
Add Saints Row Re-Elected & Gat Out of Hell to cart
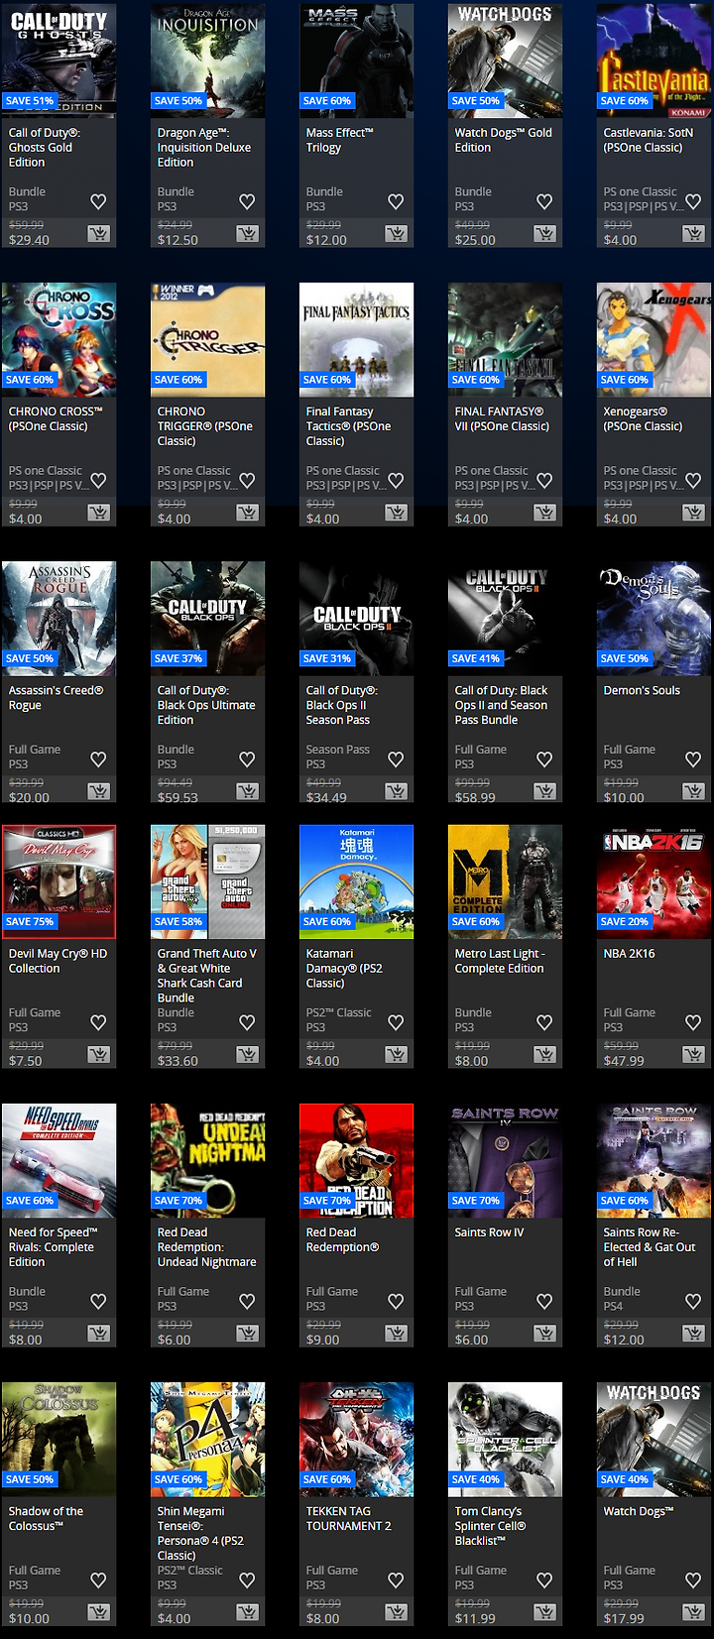click(694, 1334)
